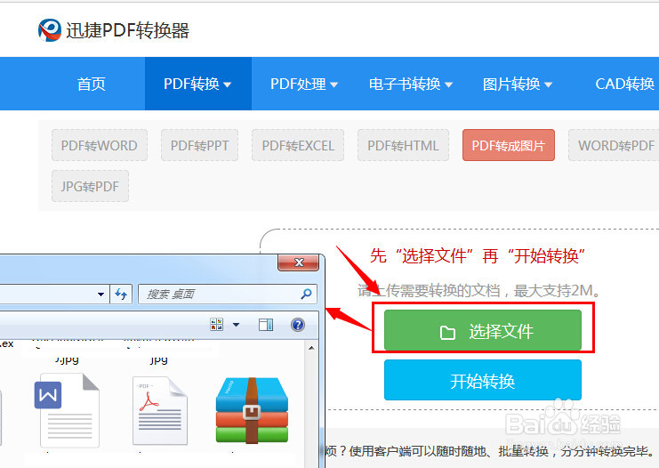Select the PDF转HTML option
The width and height of the screenshot is (659, 468).
[404, 146]
